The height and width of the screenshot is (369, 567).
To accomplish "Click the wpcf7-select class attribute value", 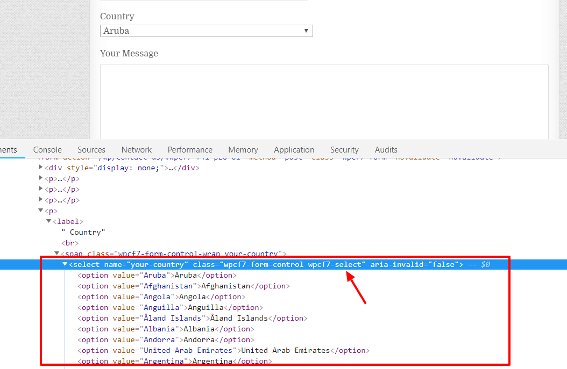I will 335,265.
